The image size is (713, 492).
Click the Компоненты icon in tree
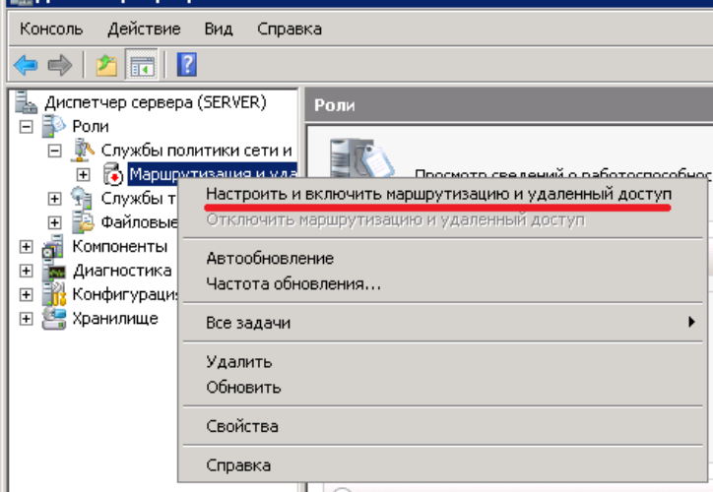54,247
